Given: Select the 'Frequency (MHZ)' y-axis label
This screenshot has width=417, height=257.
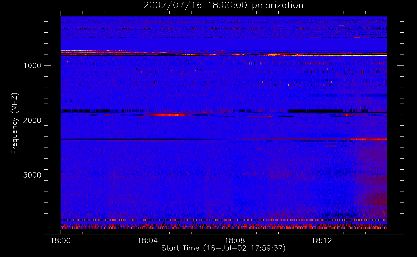Looking at the screenshot, I should tap(15, 123).
